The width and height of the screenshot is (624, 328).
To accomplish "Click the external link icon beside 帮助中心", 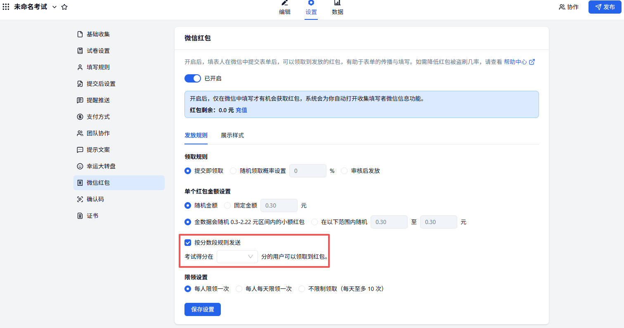I will (532, 62).
